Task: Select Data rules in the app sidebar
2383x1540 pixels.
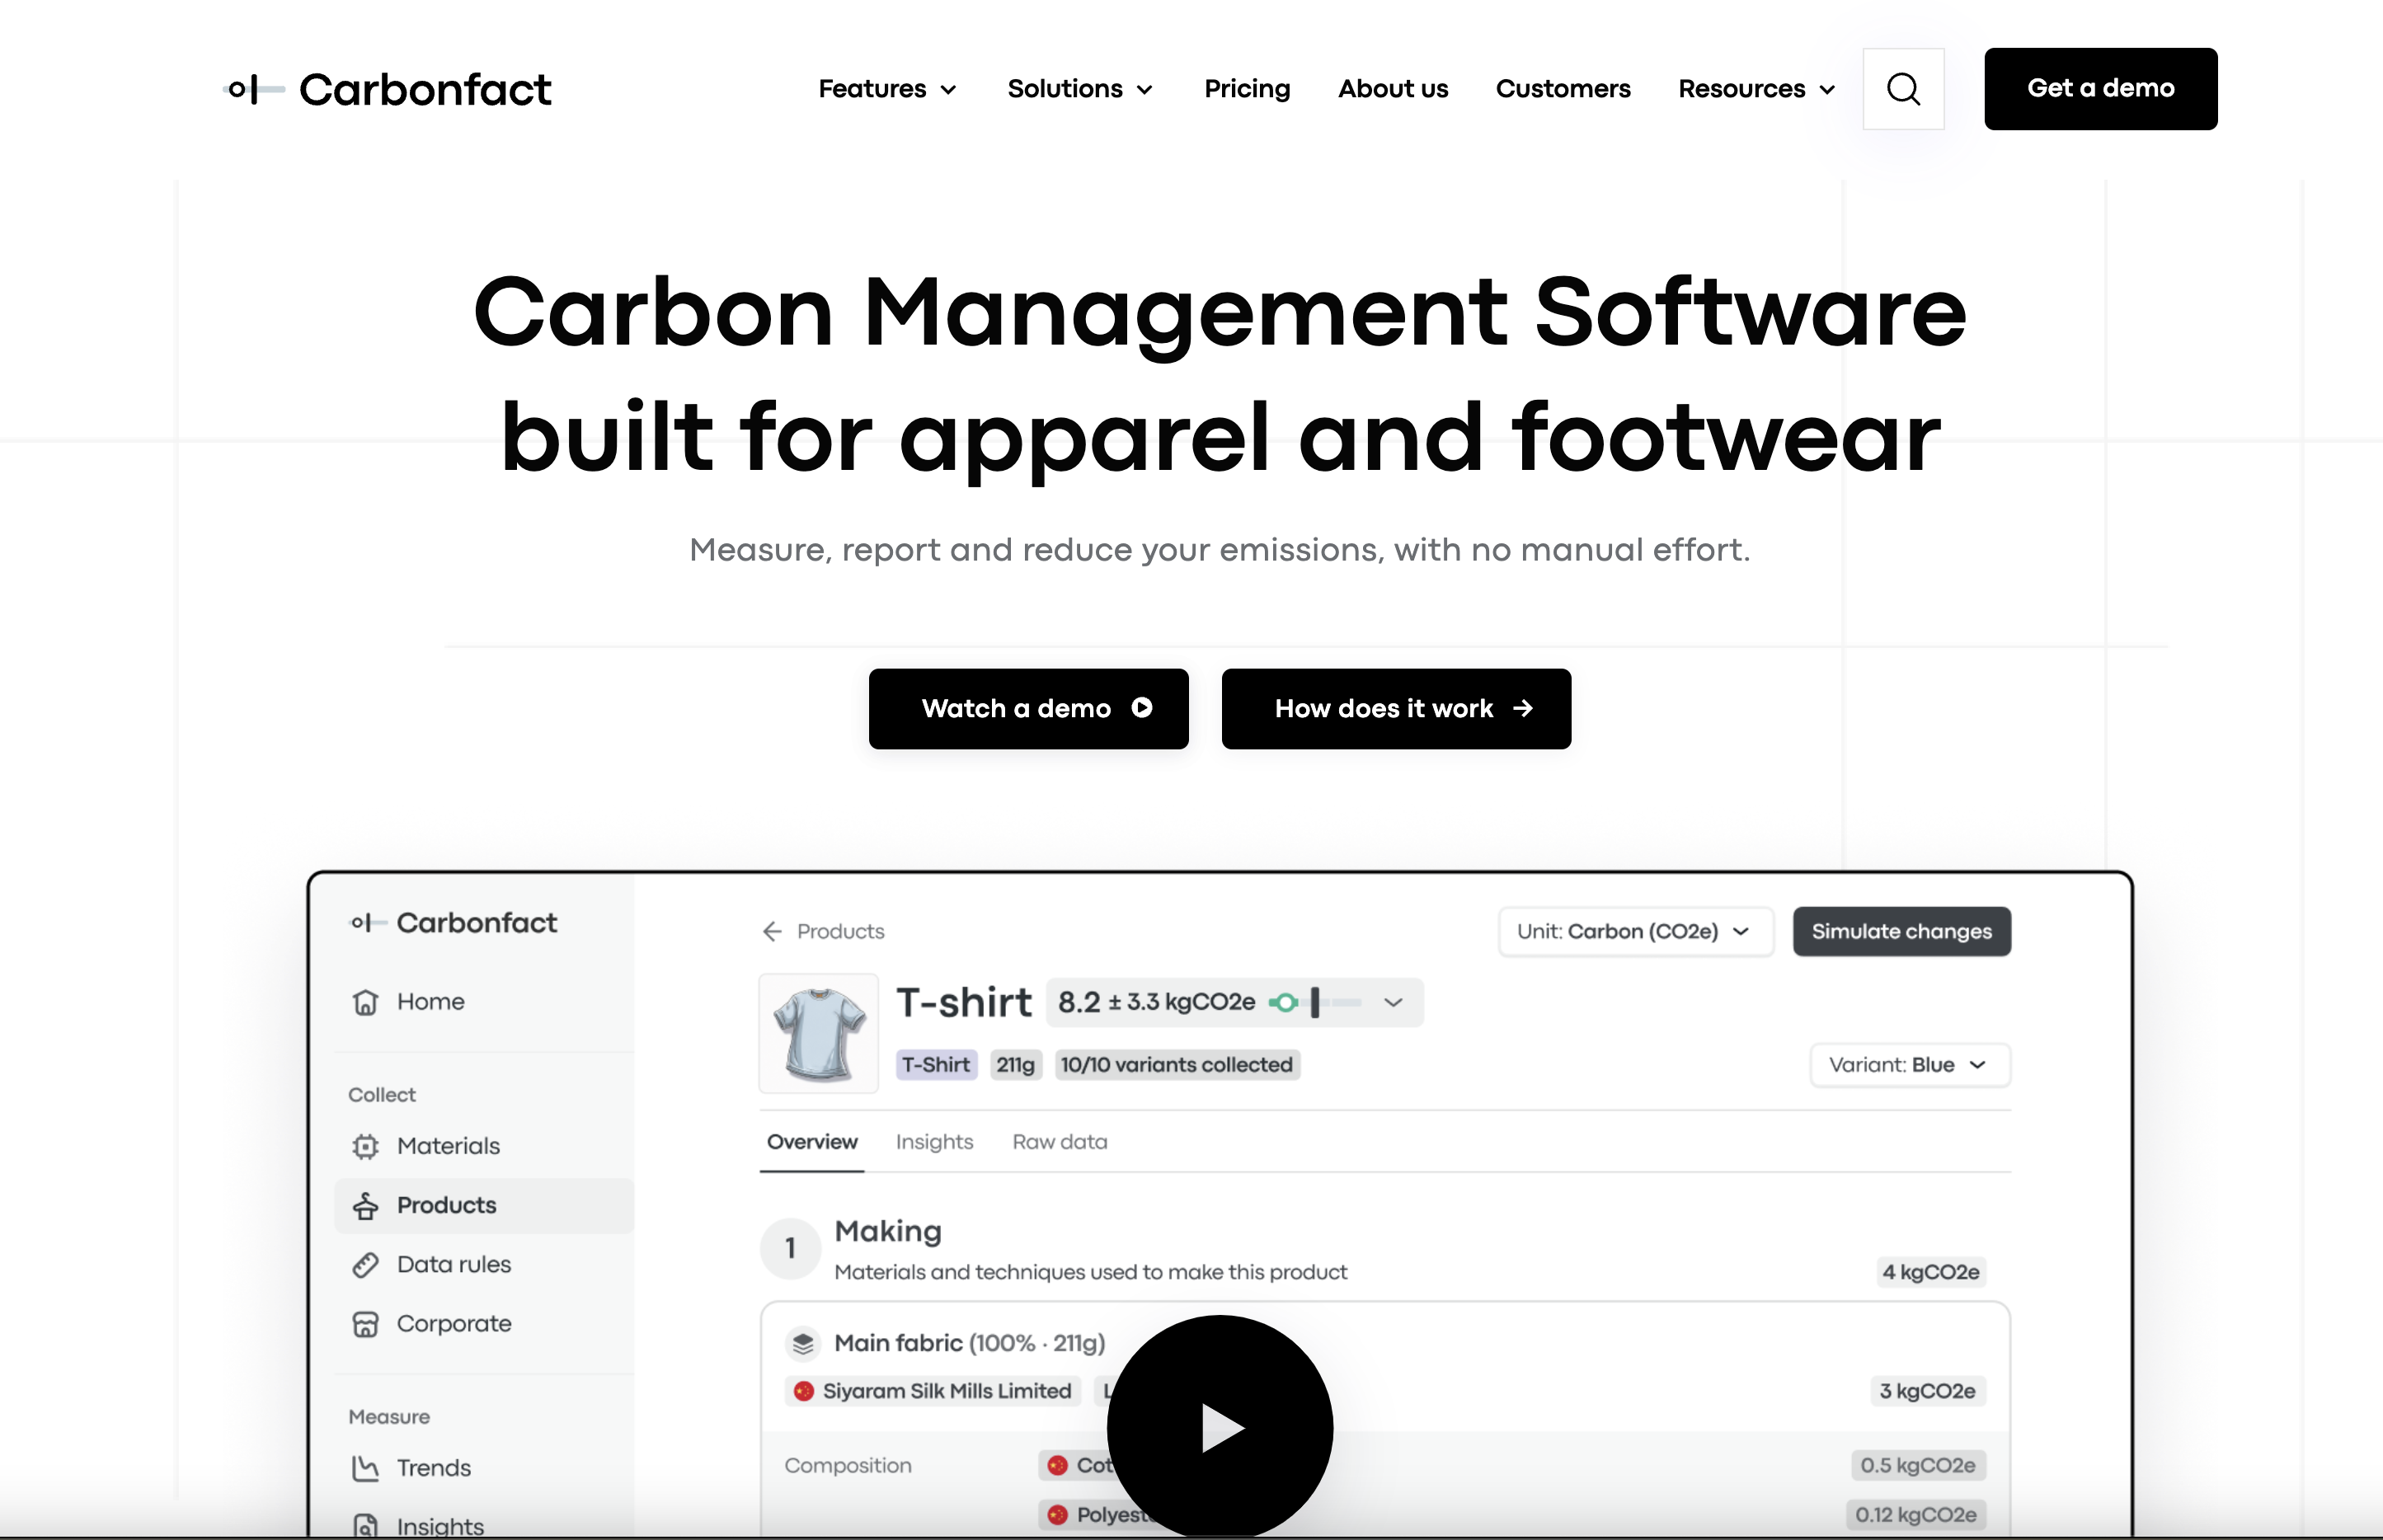Action: coord(484,1265)
